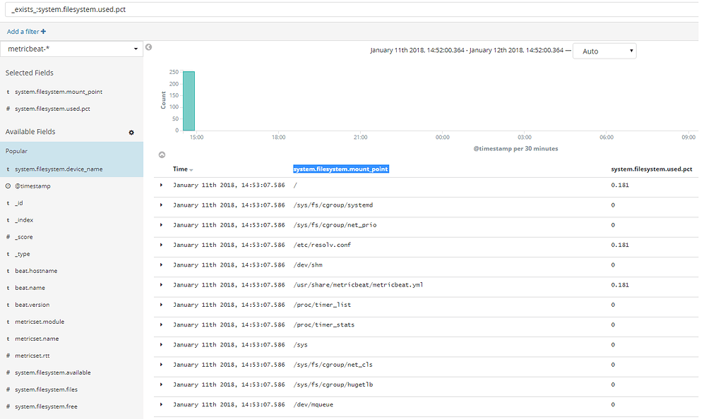Select the _type available field
The height and width of the screenshot is (419, 723).
click(23, 254)
